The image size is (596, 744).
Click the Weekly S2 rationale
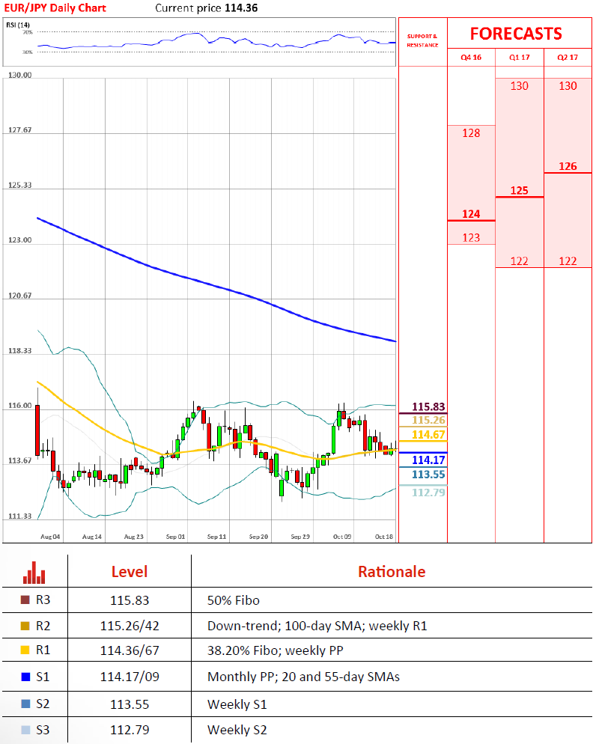(237, 731)
